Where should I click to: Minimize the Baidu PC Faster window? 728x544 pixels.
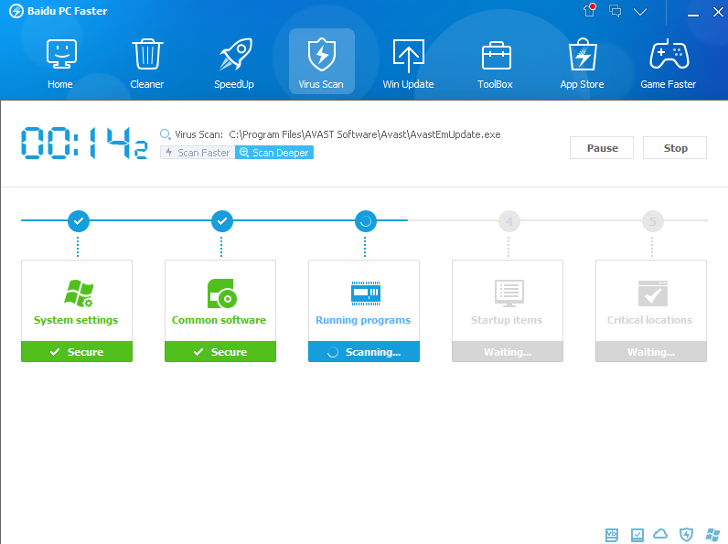coord(693,15)
